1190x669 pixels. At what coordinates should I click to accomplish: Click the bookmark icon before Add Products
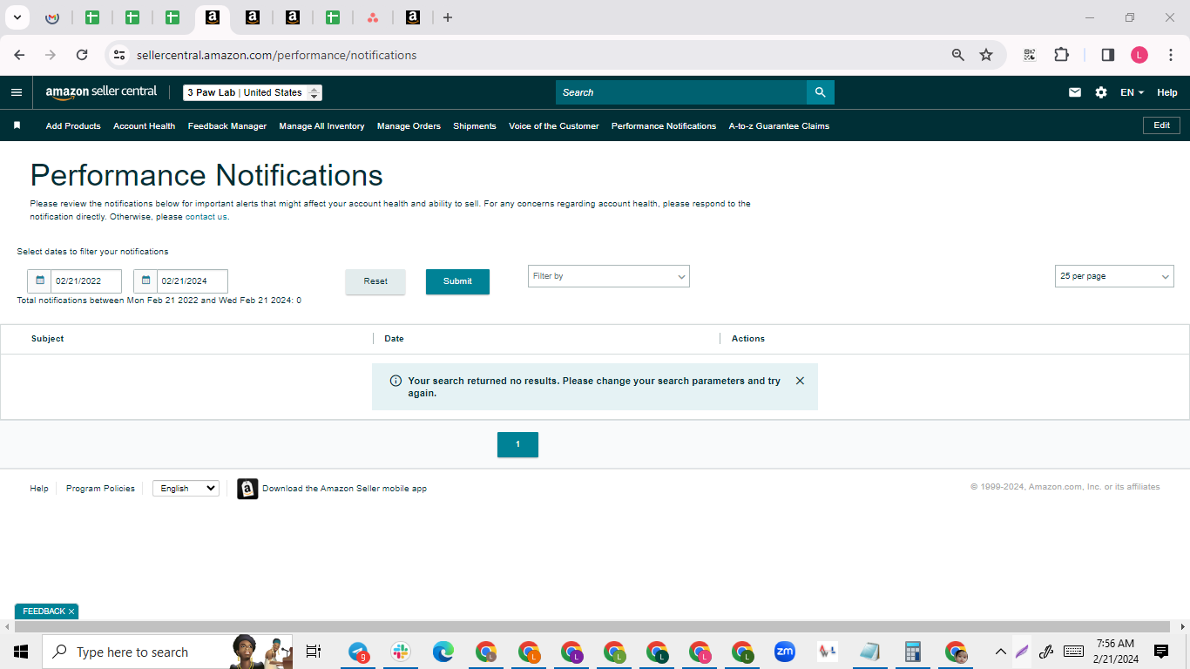[x=17, y=125]
